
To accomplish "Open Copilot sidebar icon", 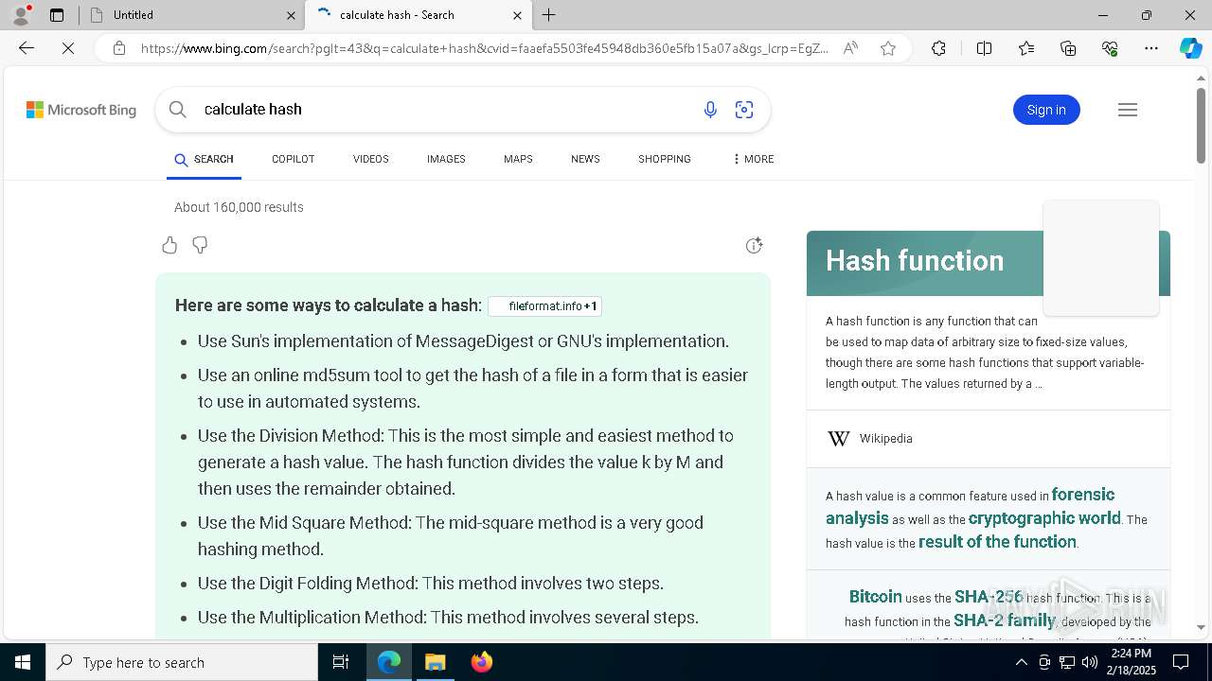I will pos(1190,48).
